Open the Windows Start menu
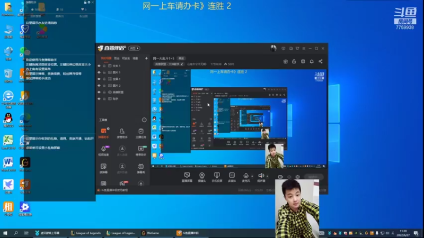This screenshot has width=424, height=238. click(5, 233)
